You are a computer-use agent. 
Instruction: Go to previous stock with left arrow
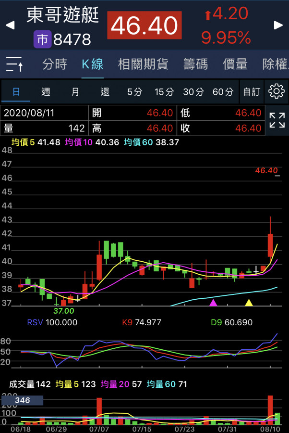[10, 25]
